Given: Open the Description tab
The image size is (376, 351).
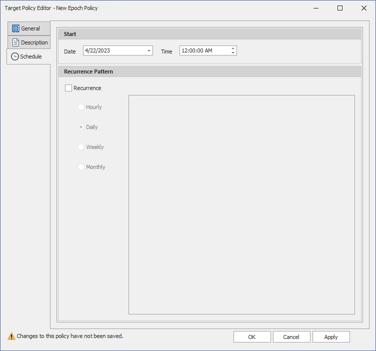Looking at the screenshot, I should tap(34, 42).
